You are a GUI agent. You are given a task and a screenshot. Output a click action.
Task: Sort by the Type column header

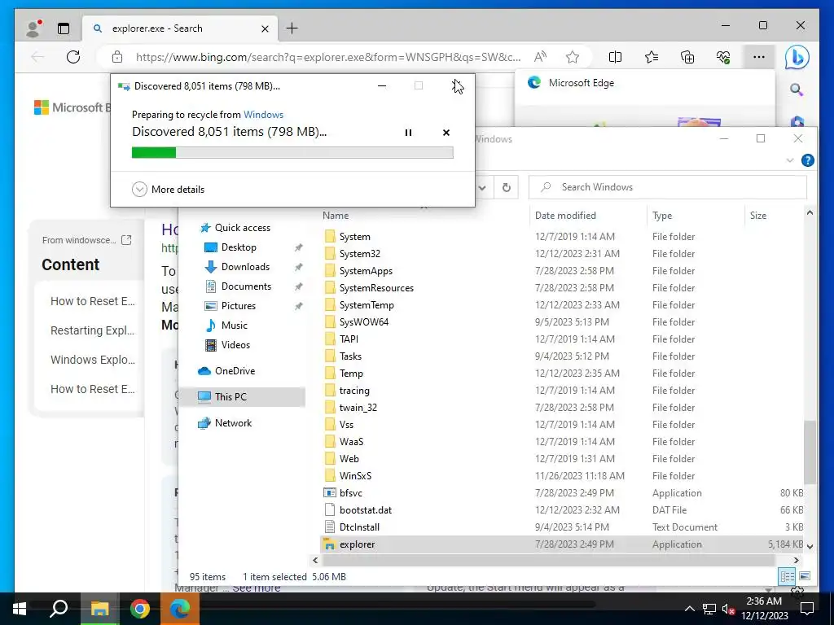point(661,215)
